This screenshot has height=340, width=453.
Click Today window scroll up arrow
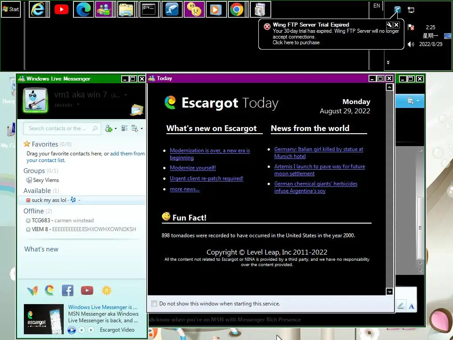(x=389, y=87)
